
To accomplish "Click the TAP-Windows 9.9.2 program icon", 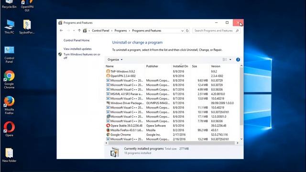I will (108, 71).
